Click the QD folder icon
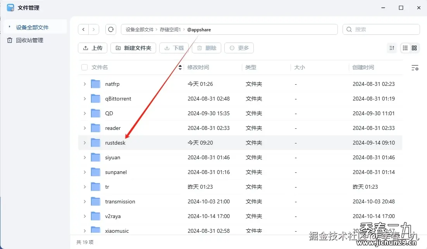 [96, 113]
